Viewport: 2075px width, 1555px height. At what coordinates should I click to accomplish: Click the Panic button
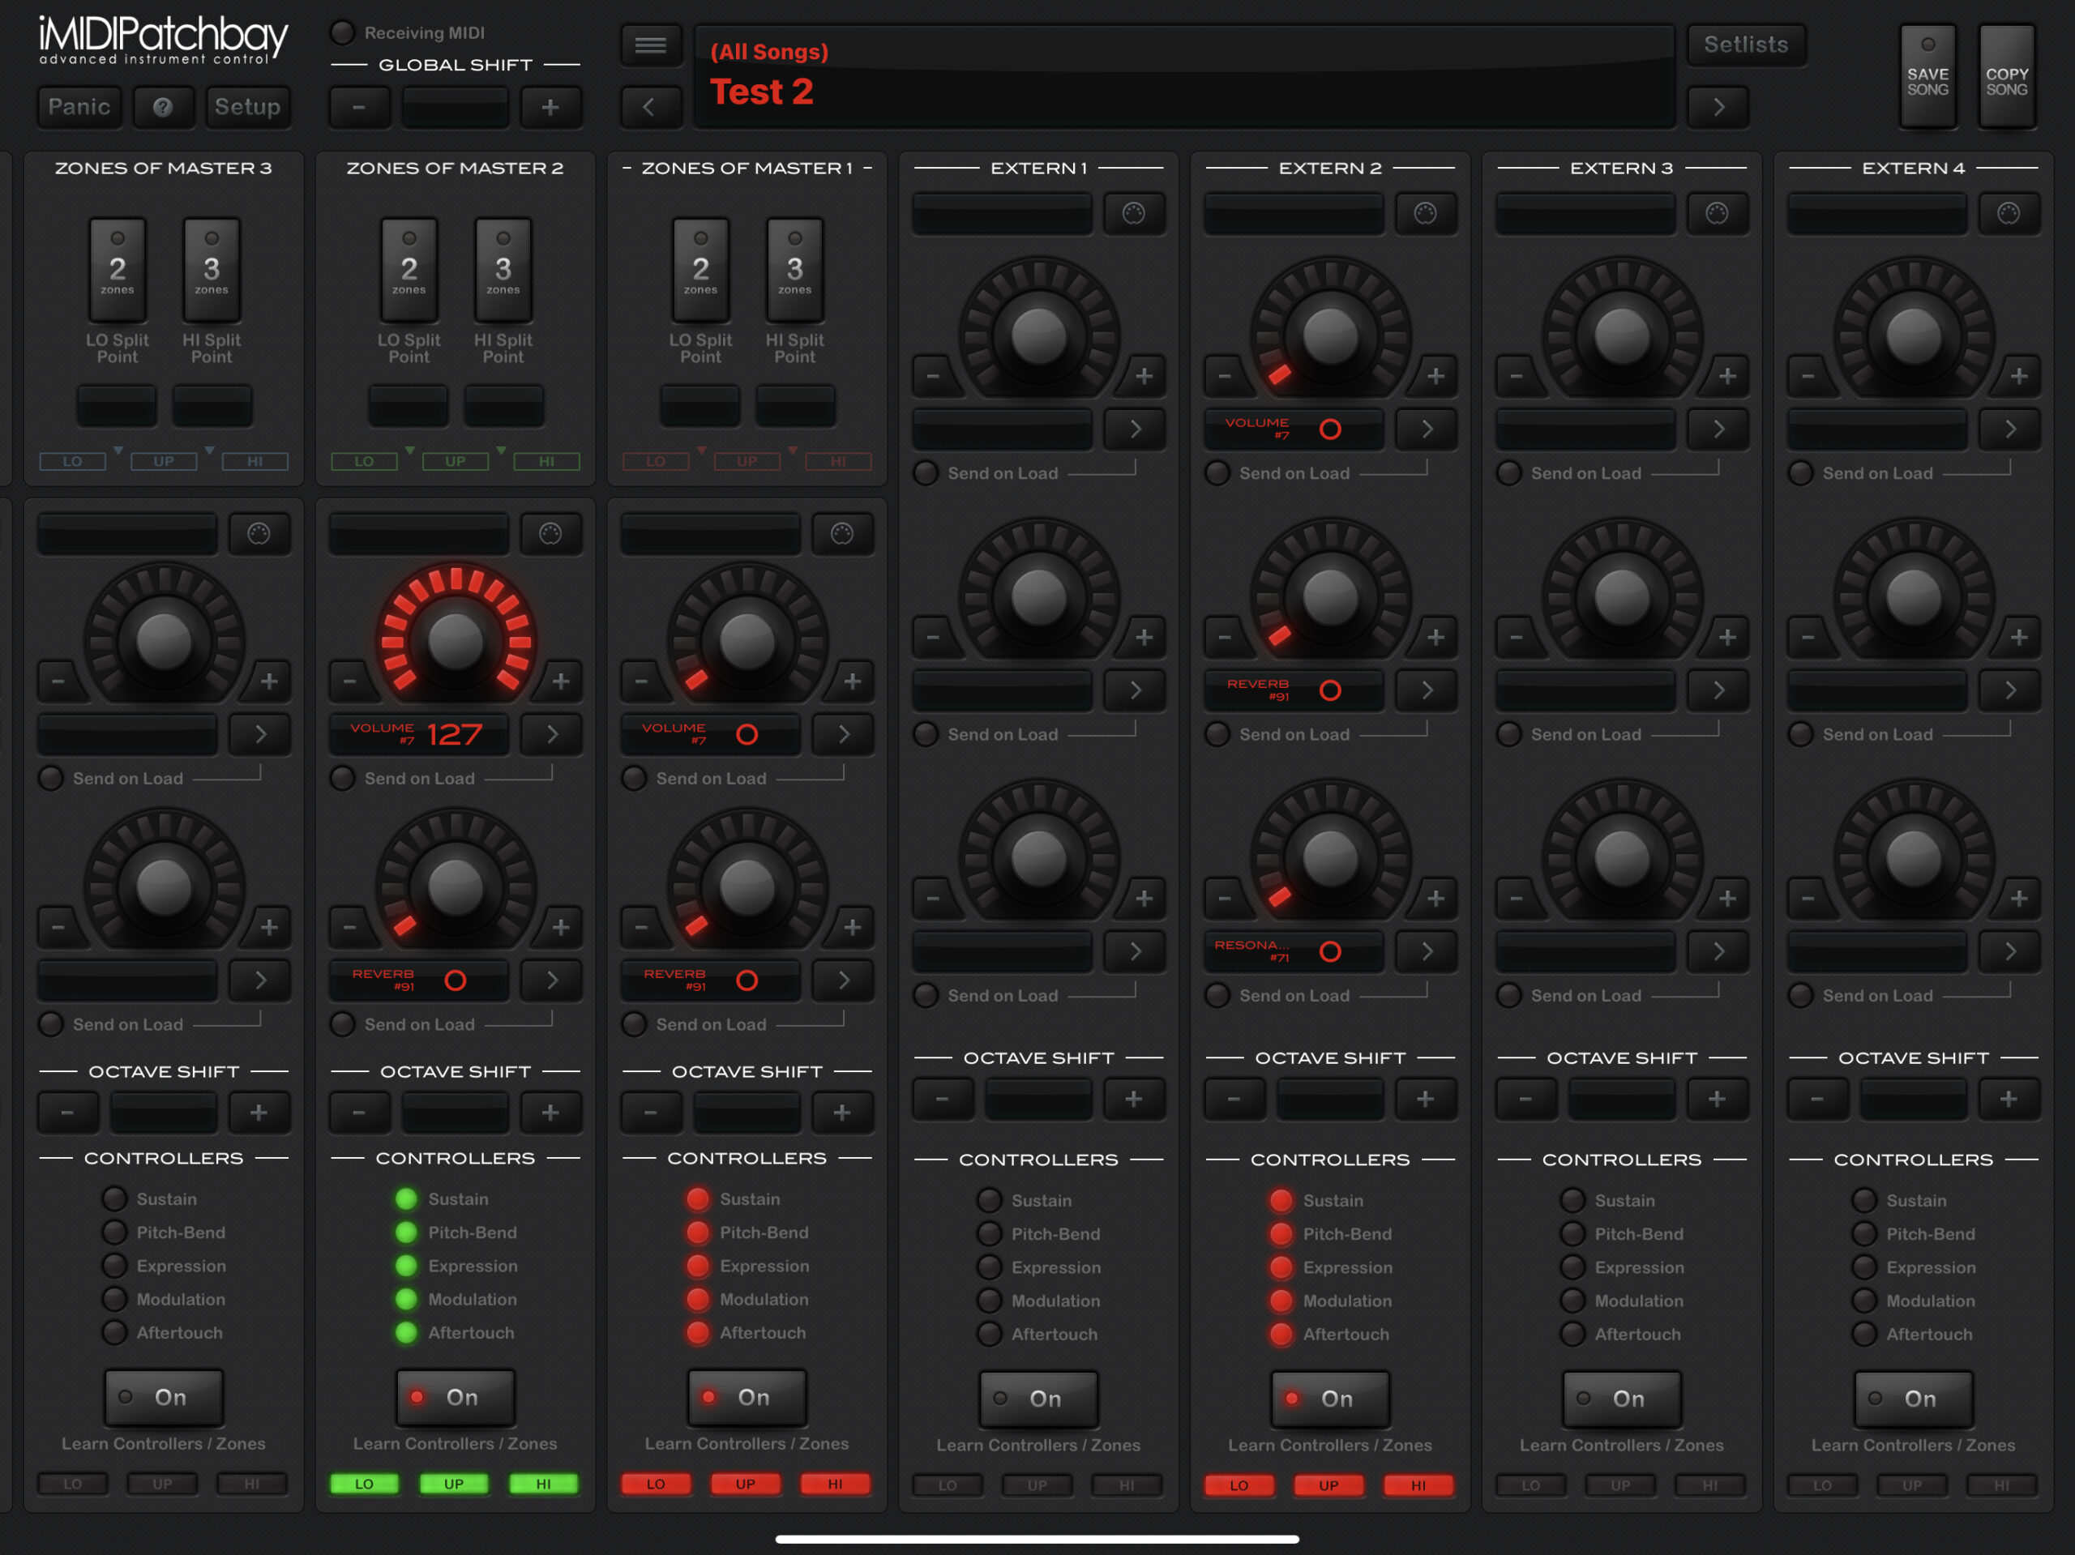coord(79,107)
